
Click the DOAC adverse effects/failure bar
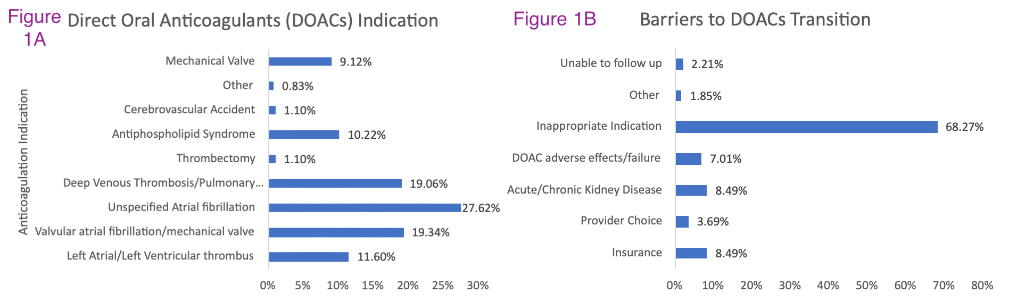click(x=688, y=159)
